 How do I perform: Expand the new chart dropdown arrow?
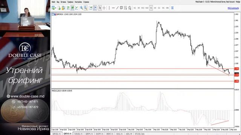(56, 8)
